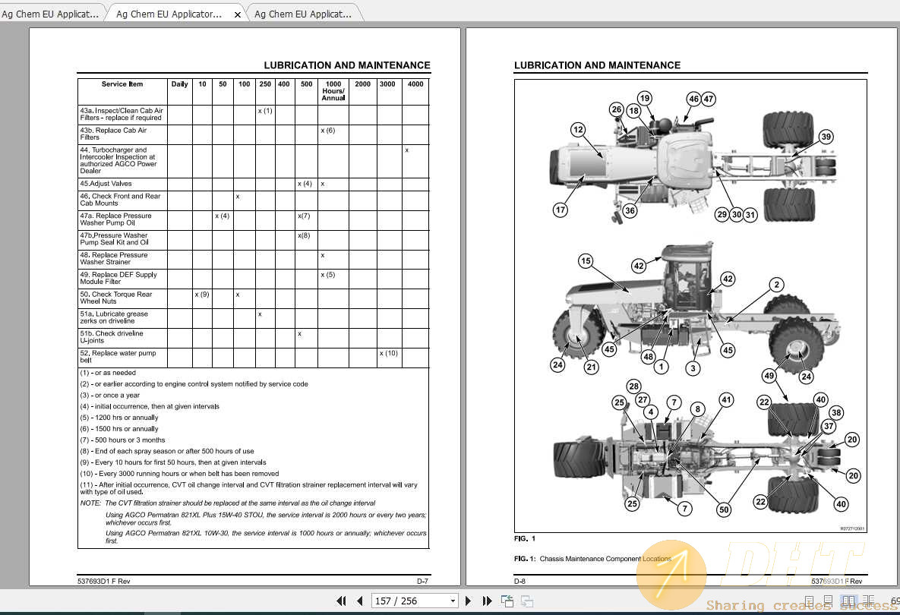The width and height of the screenshot is (900, 615).
Task: Go to the previous page
Action: click(x=360, y=601)
